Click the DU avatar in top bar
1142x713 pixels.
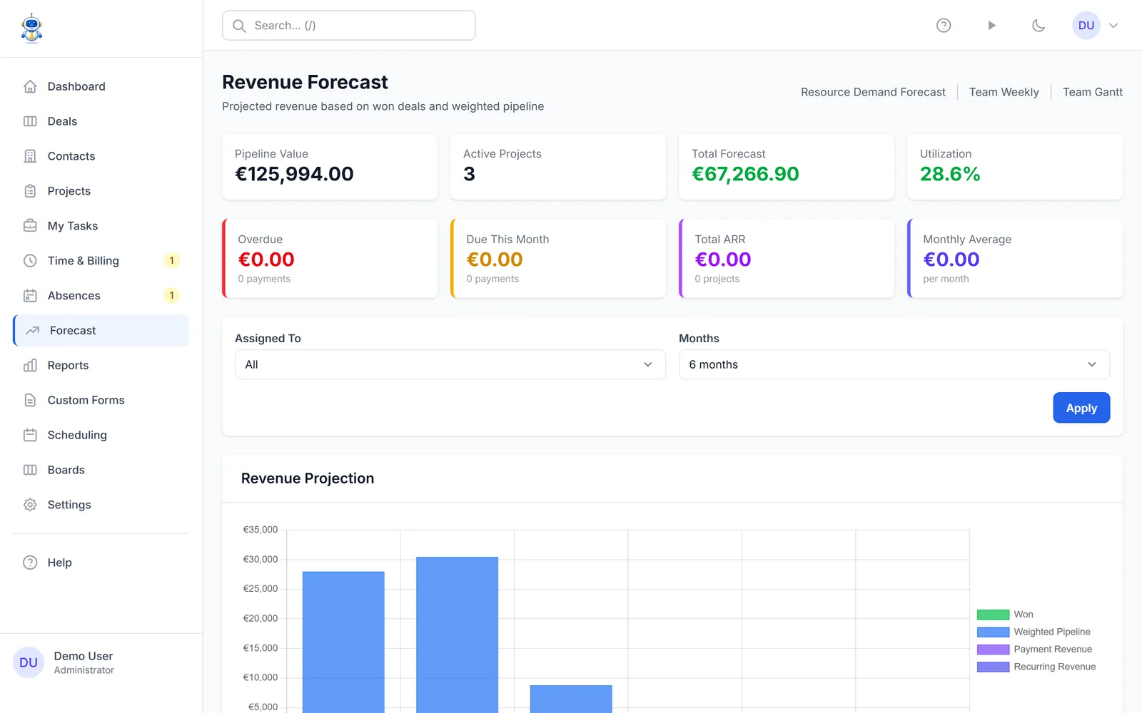tap(1086, 26)
